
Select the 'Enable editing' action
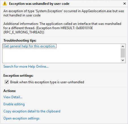coord(14,104)
